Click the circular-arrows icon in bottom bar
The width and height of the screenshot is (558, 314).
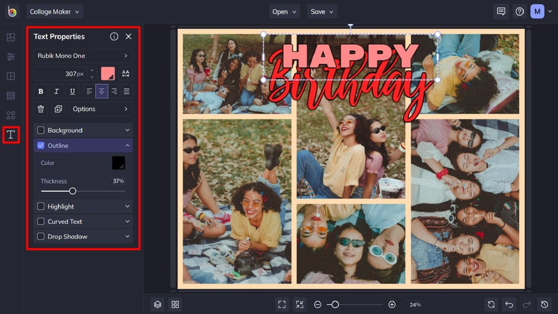491,305
